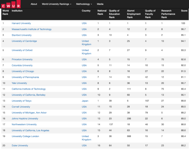
Task: Click United Kingdom link in Cambridge row
Action: 87,43
